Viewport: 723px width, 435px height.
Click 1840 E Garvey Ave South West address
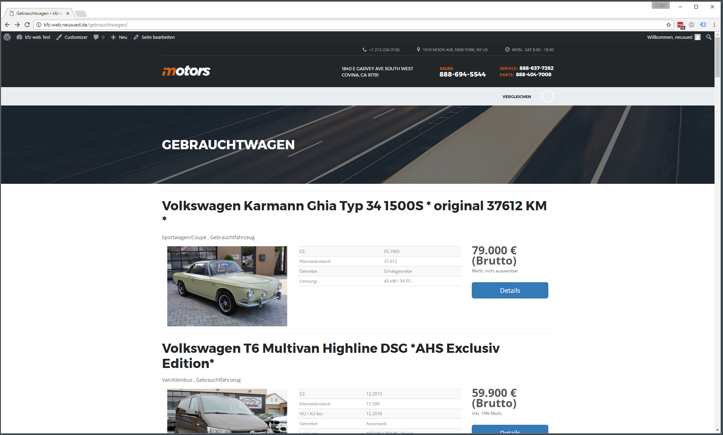pyautogui.click(x=377, y=72)
